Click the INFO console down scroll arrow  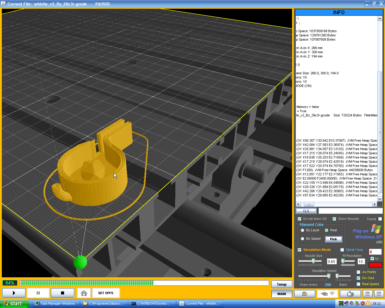point(380,199)
